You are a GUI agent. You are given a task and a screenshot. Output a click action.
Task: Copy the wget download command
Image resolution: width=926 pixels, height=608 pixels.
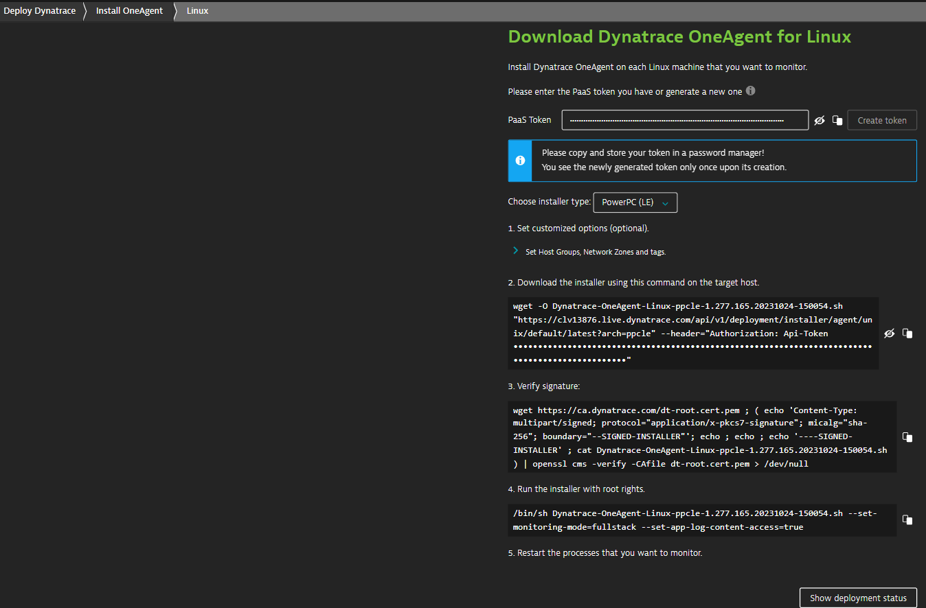pyautogui.click(x=907, y=333)
